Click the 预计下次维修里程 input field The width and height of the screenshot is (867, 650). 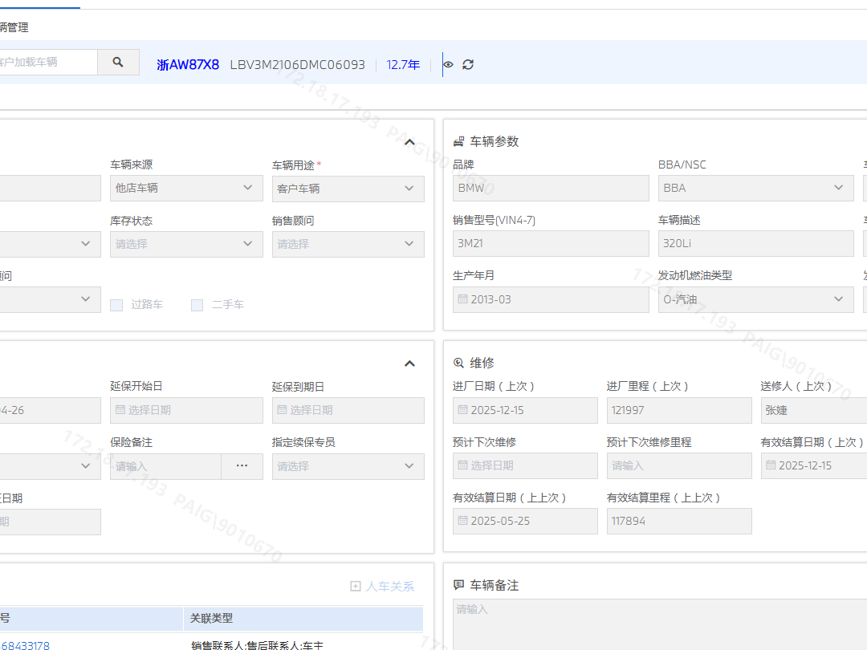point(679,465)
